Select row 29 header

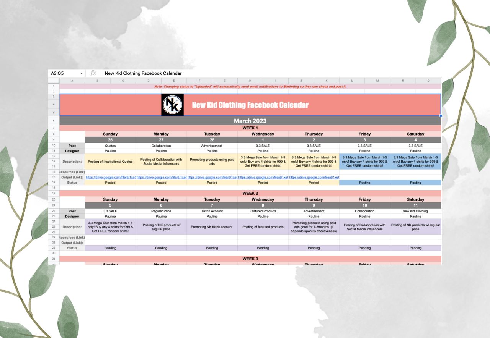click(x=54, y=248)
